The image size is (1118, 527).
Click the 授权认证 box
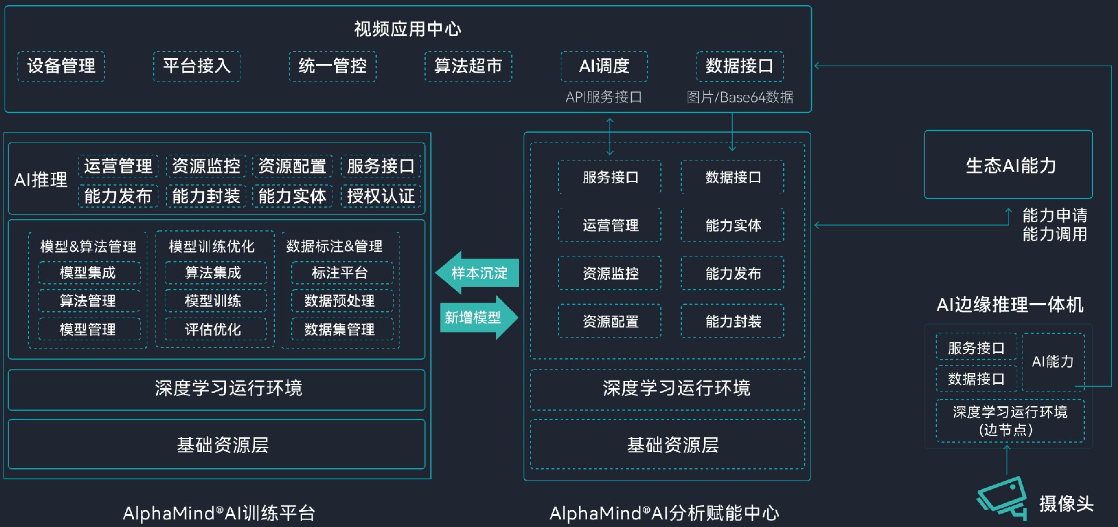[381, 196]
